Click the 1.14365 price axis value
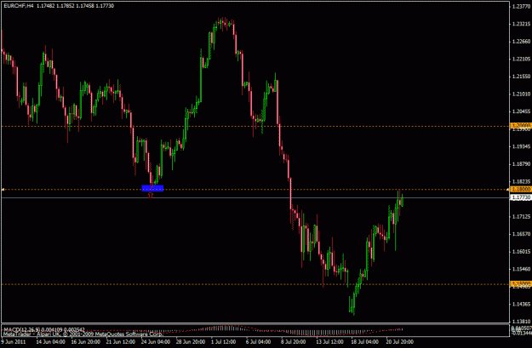The image size is (532, 348). (522, 304)
